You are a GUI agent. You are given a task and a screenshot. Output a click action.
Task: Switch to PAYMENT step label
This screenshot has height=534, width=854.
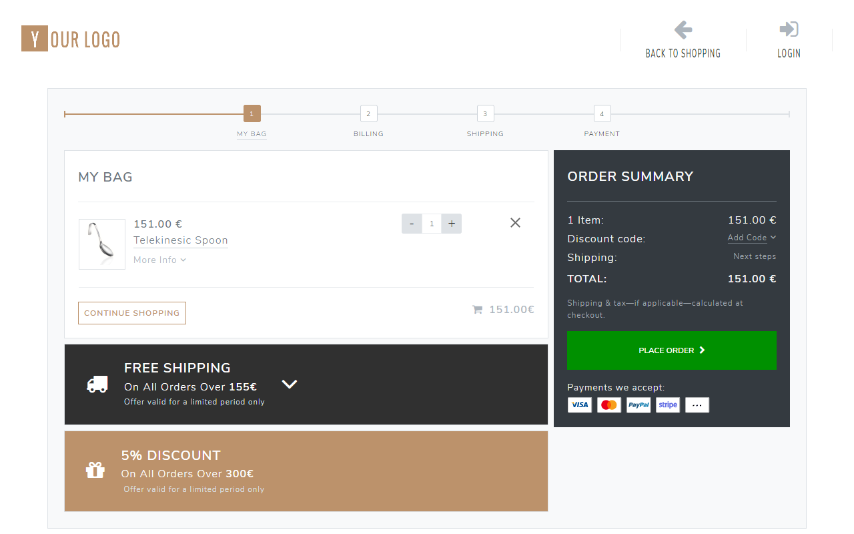602,134
